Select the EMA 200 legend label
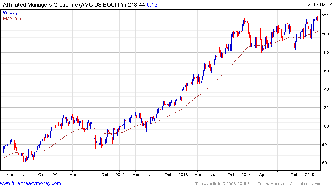The image size is (336, 188). point(12,19)
